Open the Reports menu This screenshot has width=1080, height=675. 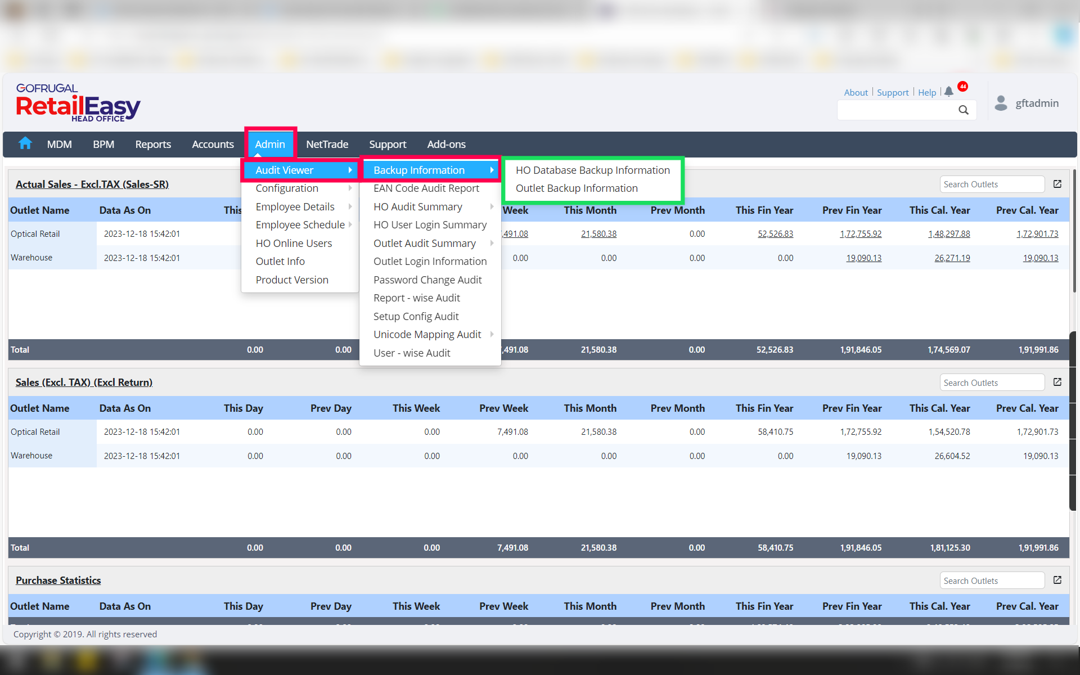pyautogui.click(x=153, y=145)
